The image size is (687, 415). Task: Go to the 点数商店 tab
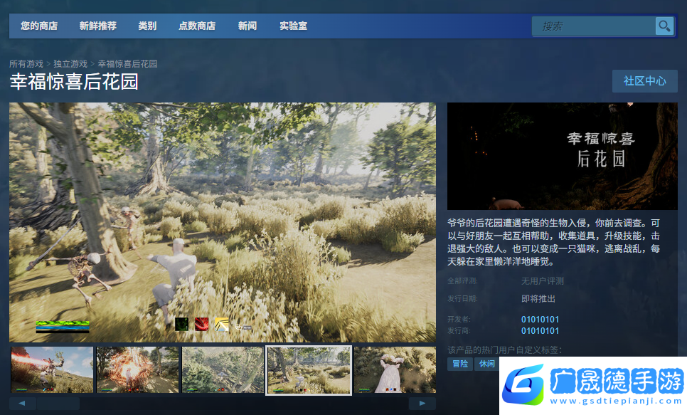click(x=197, y=26)
